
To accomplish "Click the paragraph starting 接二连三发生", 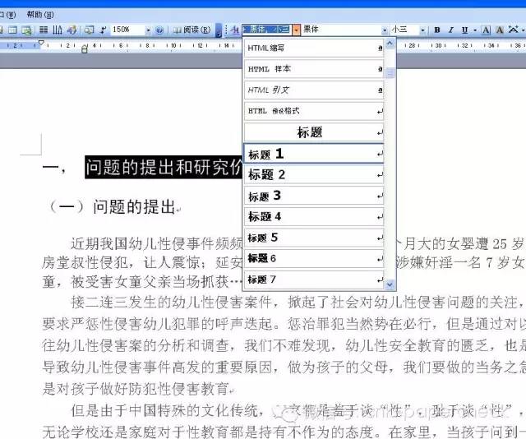I will 284,346.
